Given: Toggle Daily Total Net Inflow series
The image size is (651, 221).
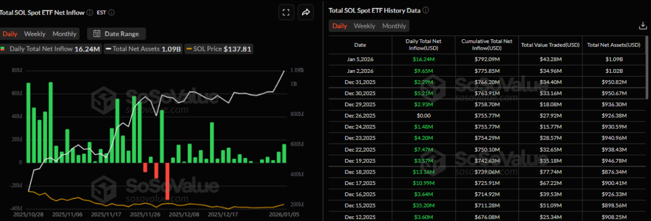Looking at the screenshot, I should pyautogui.click(x=50, y=49).
